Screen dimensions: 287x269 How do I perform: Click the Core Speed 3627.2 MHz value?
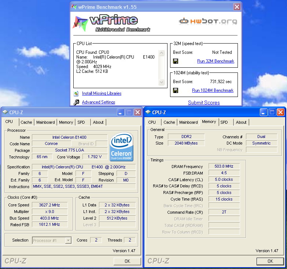49,205
